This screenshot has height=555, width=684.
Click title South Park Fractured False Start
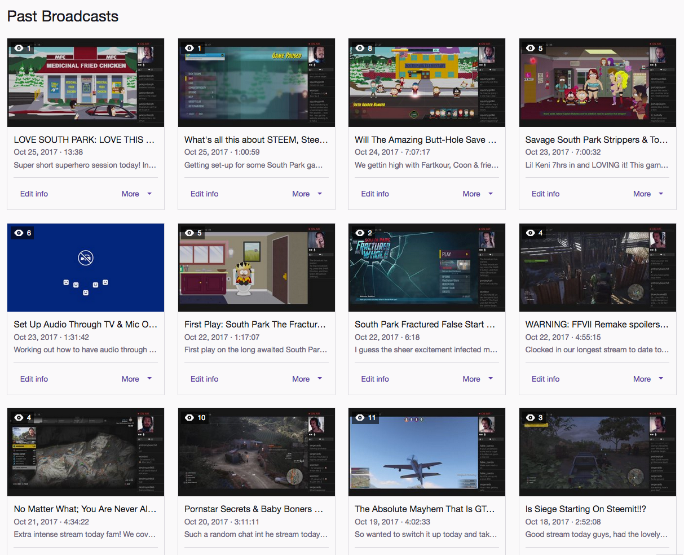tap(425, 324)
